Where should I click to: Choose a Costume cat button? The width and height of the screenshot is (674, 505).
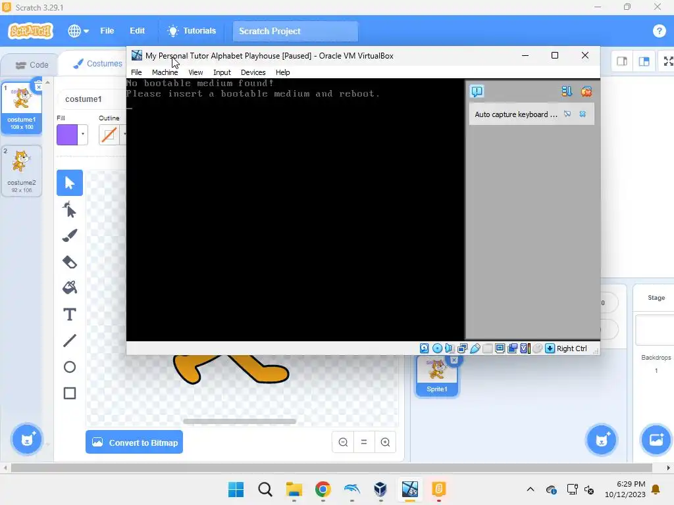tap(27, 439)
